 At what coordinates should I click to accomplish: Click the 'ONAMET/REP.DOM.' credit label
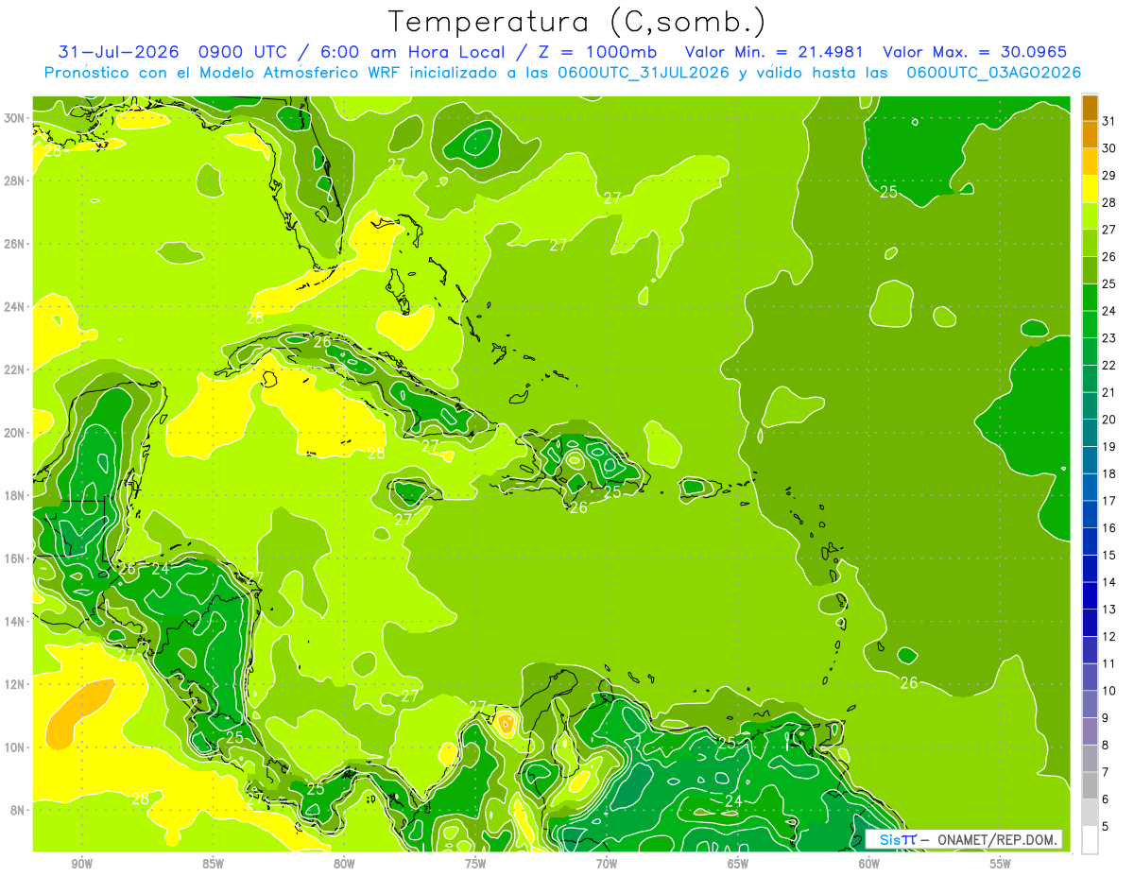(997, 839)
